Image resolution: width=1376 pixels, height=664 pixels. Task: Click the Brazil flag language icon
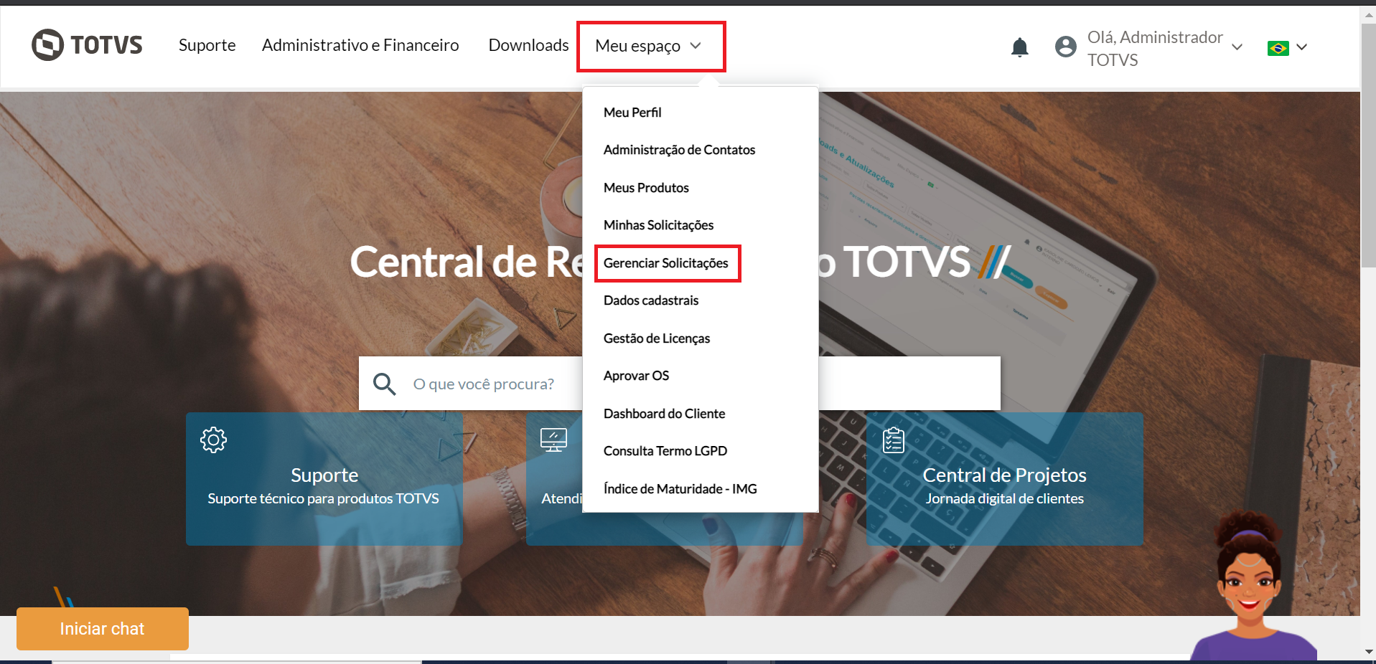point(1278,48)
